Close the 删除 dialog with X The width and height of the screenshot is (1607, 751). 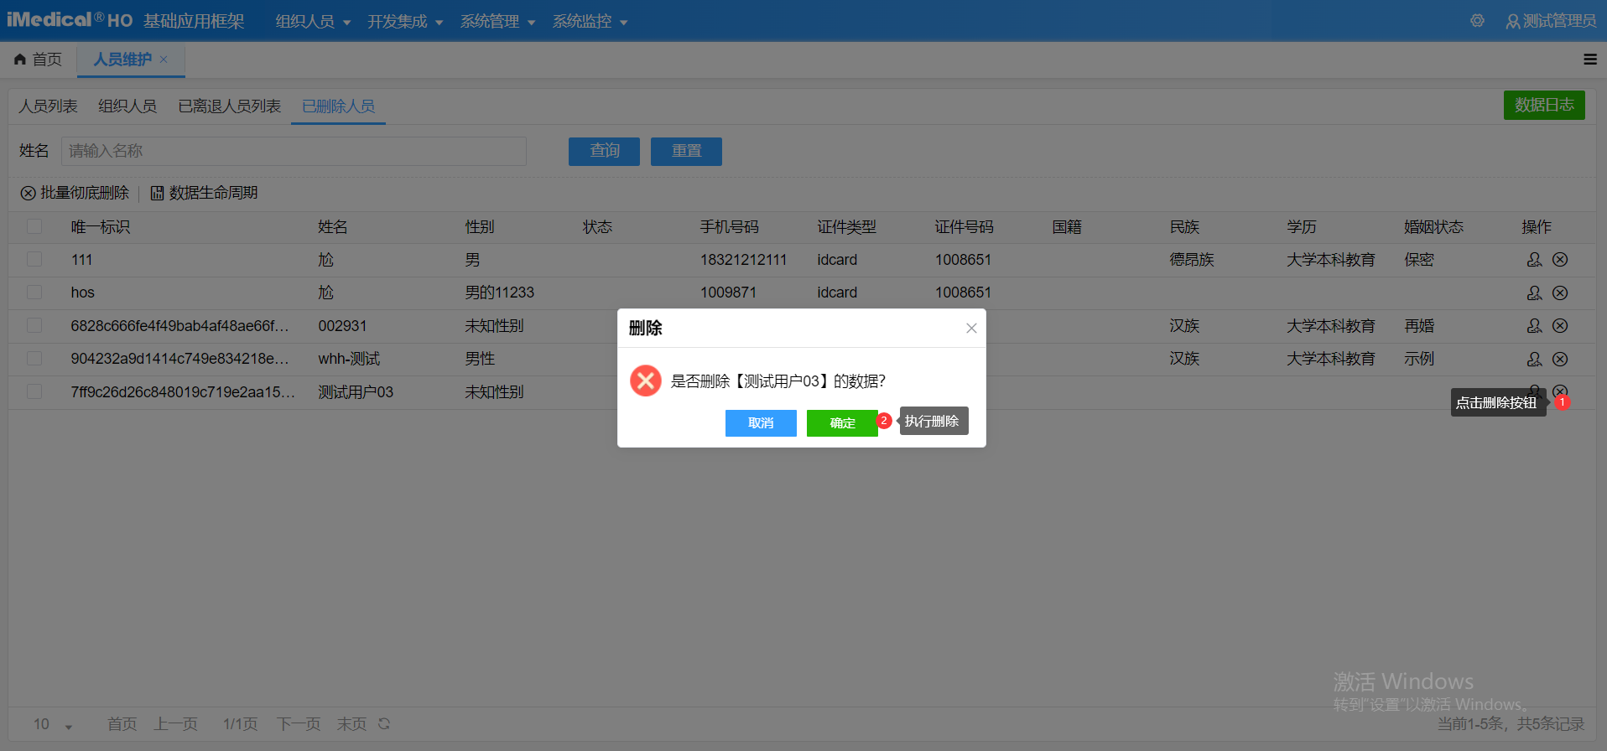[971, 329]
